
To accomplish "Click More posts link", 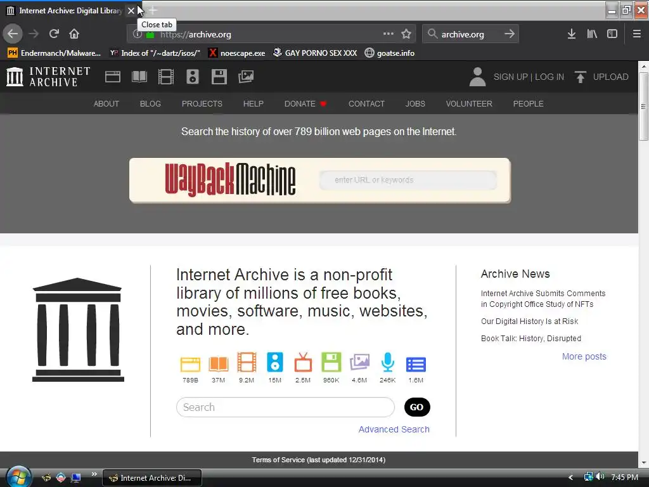I will [x=584, y=356].
